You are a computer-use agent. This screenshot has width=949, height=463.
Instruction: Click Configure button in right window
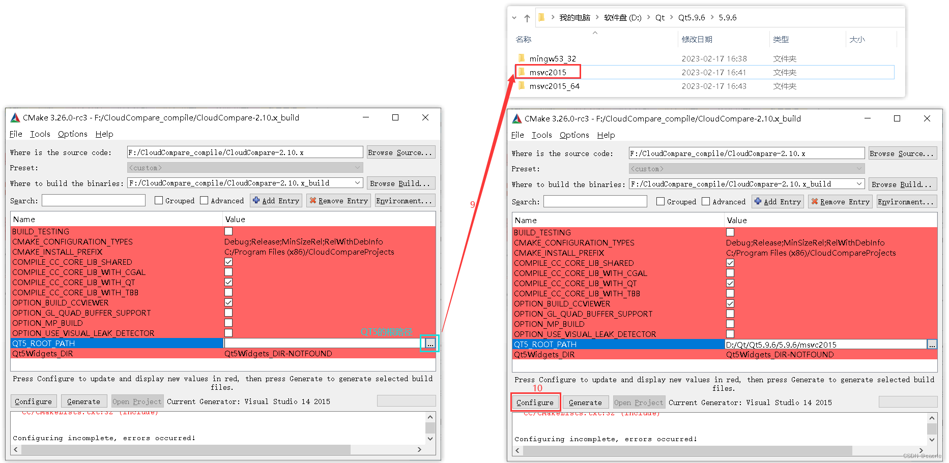(535, 403)
